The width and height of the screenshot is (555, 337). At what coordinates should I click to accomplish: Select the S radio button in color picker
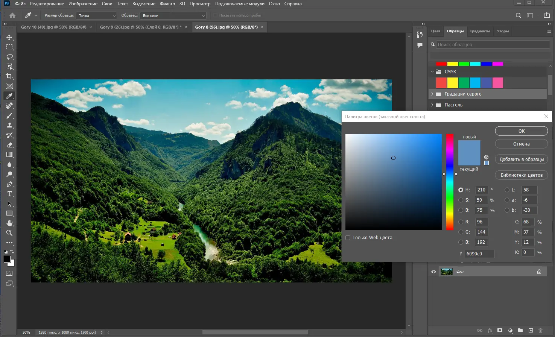tap(461, 200)
